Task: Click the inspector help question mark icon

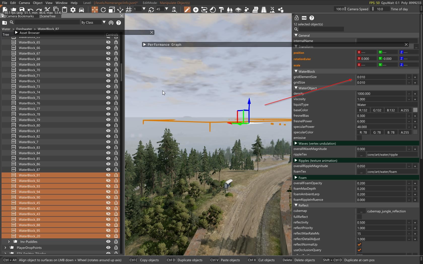Action: 312,18
